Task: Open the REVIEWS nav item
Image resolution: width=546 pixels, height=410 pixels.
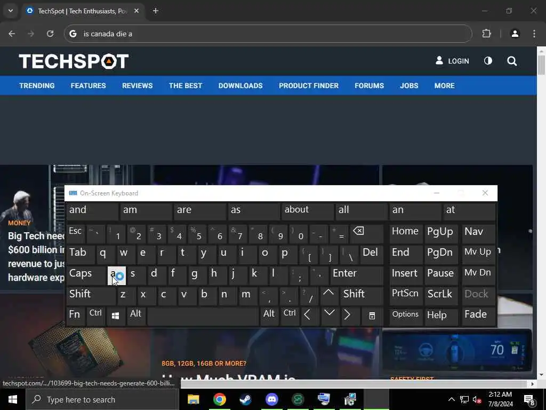Action: tap(137, 86)
